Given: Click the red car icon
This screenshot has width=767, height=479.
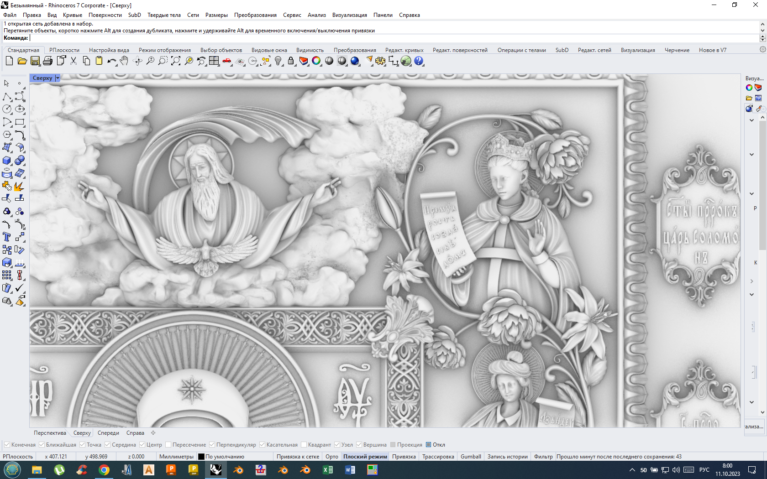Looking at the screenshot, I should pos(226,61).
